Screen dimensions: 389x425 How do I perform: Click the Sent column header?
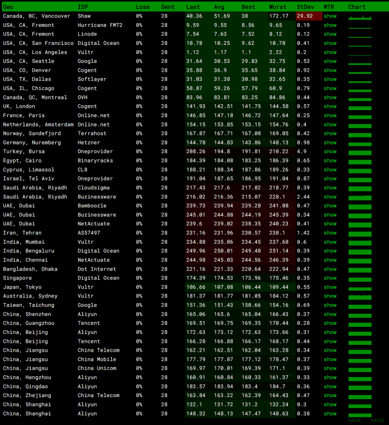click(x=168, y=7)
